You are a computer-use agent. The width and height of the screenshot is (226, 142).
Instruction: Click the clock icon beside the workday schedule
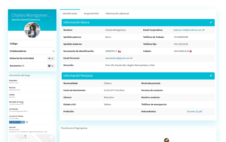pyautogui.click(x=27, y=122)
